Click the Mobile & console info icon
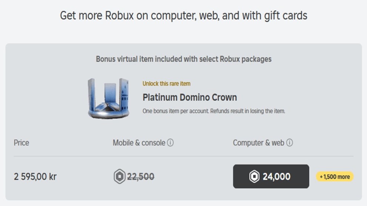 (170, 143)
